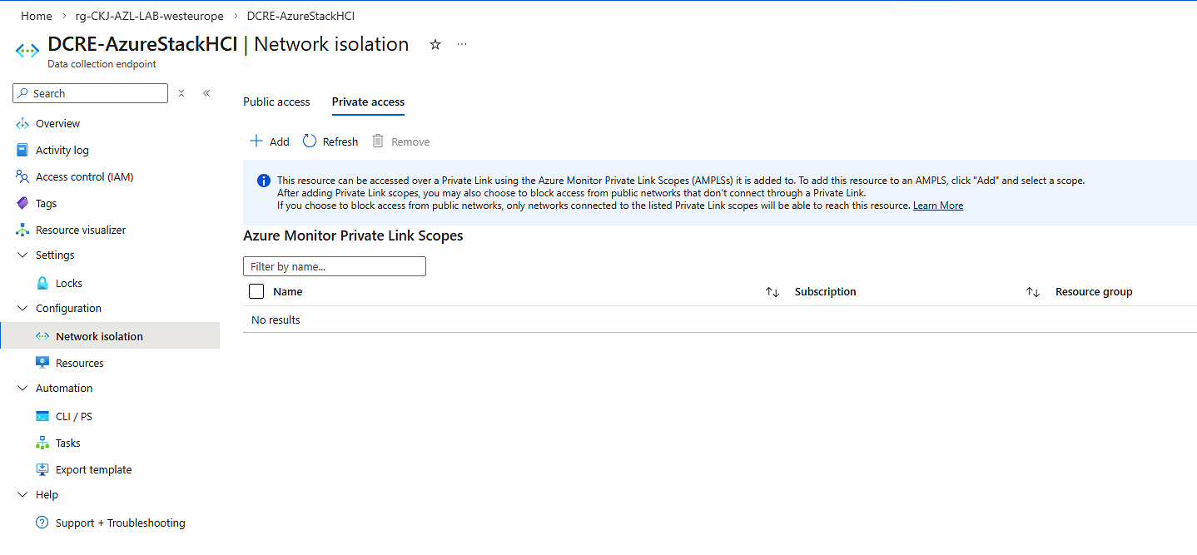This screenshot has width=1197, height=555.
Task: Open Export template page
Action: [x=93, y=469]
